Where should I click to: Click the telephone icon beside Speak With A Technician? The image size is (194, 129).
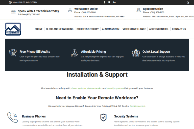(13, 12)
